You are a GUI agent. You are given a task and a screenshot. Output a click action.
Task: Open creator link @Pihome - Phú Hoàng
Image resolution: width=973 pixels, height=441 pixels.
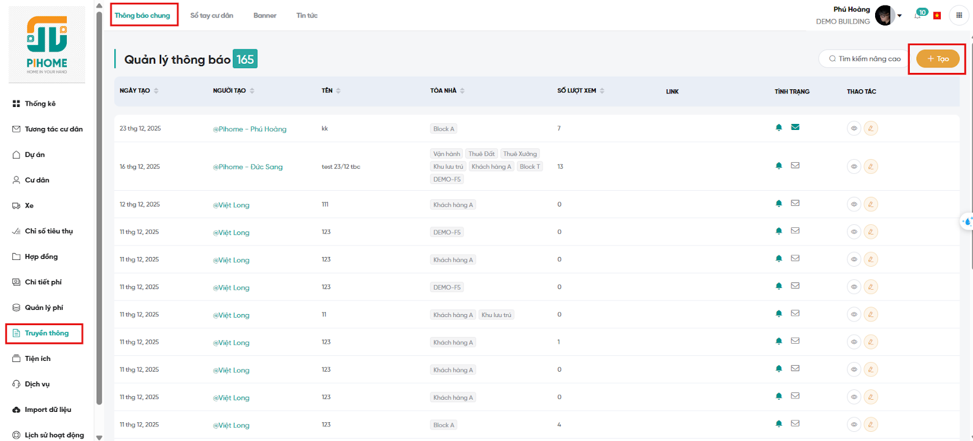pyautogui.click(x=249, y=129)
